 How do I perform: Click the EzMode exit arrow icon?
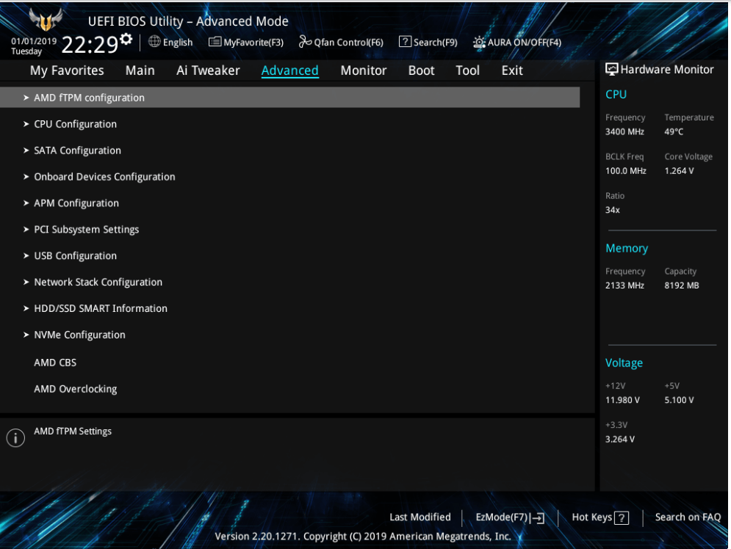537,517
